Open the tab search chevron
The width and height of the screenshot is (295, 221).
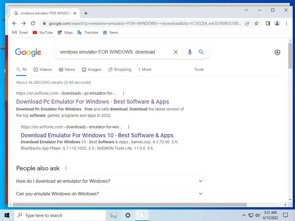[x=246, y=10]
